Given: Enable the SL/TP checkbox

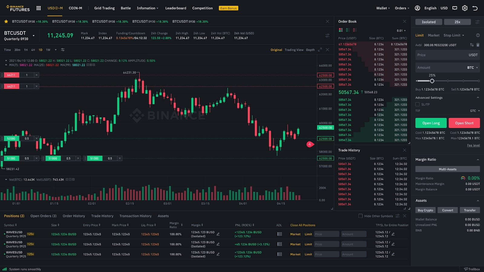Looking at the screenshot, I should click(x=418, y=104).
